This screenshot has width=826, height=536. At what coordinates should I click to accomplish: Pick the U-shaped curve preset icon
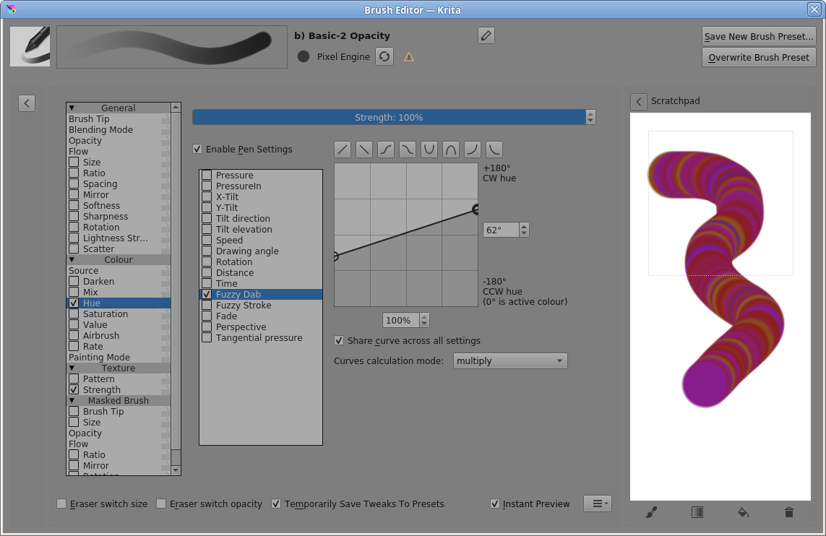pyautogui.click(x=429, y=150)
